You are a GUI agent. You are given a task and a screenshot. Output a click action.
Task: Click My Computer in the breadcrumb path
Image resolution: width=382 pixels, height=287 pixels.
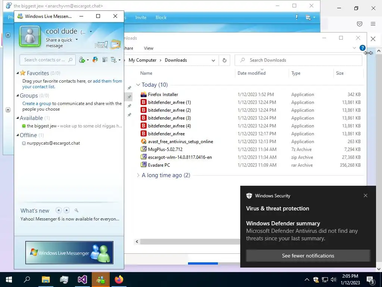click(143, 60)
